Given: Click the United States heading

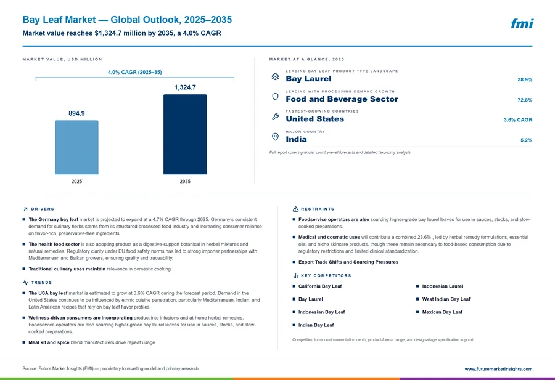Looking at the screenshot, I should tap(314, 119).
